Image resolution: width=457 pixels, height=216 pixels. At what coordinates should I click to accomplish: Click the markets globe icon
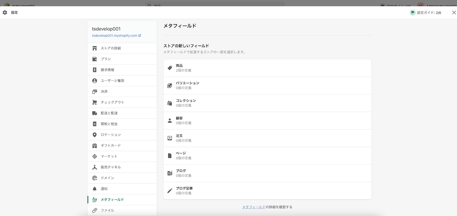[x=94, y=157]
